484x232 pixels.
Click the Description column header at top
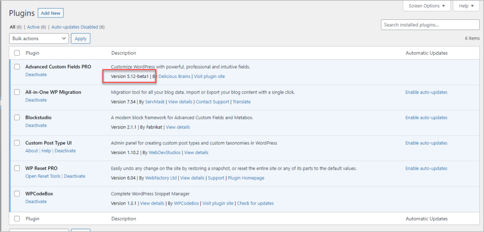[123, 53]
